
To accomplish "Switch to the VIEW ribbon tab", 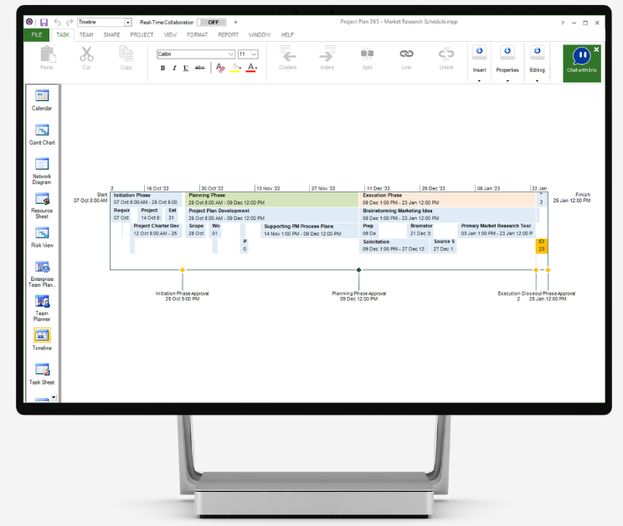I will 170,35.
